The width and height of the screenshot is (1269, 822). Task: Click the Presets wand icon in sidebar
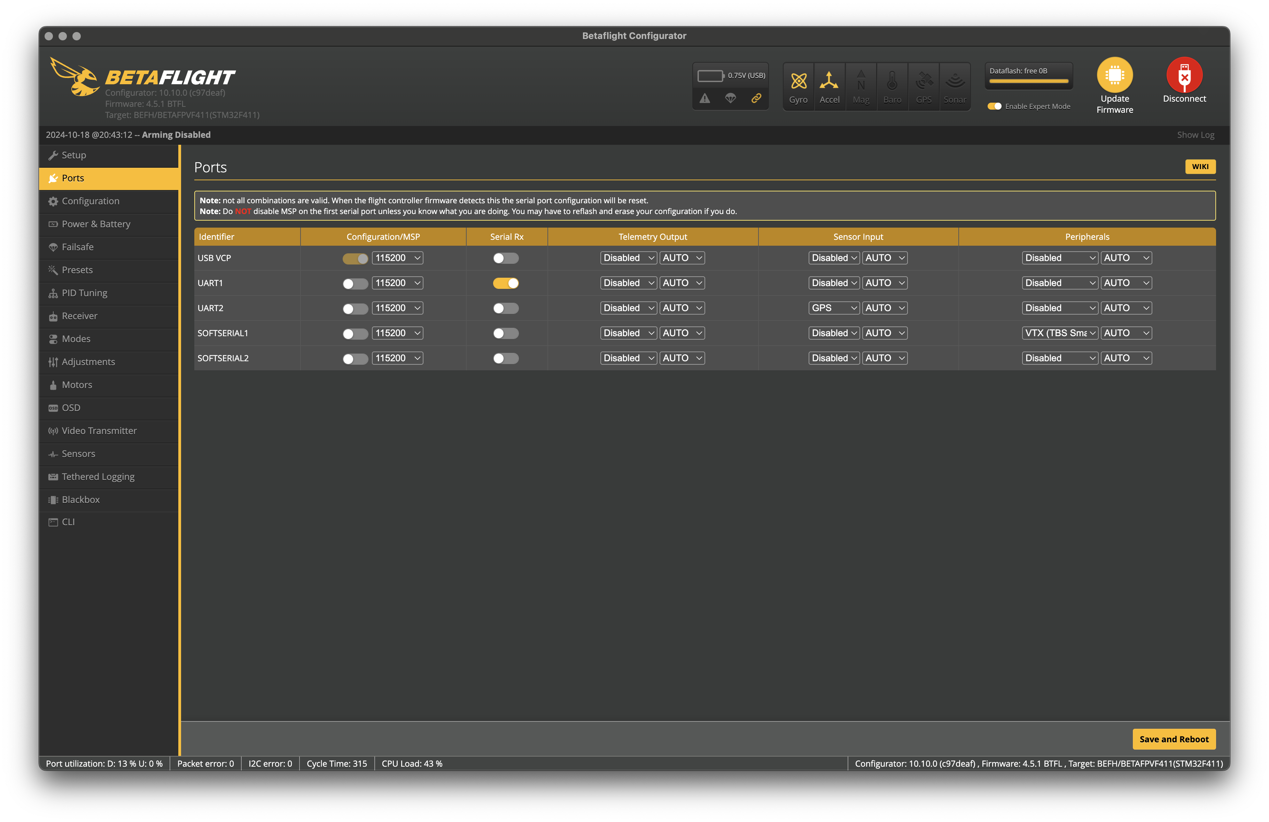pos(53,270)
